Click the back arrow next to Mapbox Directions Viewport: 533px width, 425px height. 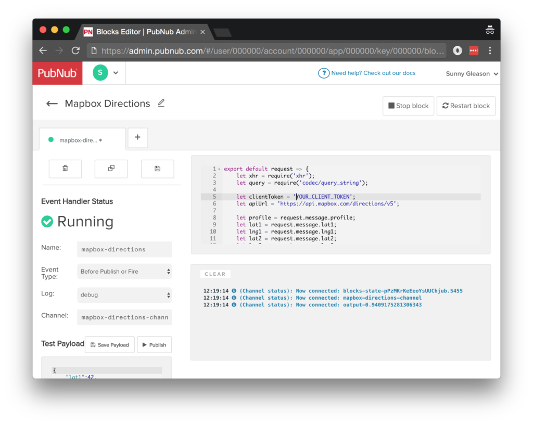tap(52, 104)
